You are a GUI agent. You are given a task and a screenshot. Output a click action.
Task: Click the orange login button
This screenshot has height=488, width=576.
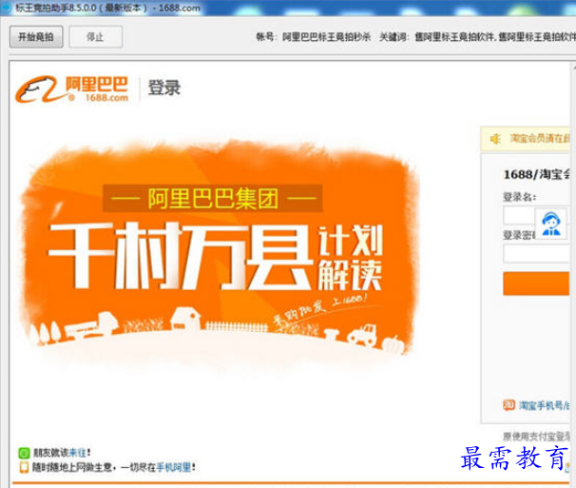point(536,283)
